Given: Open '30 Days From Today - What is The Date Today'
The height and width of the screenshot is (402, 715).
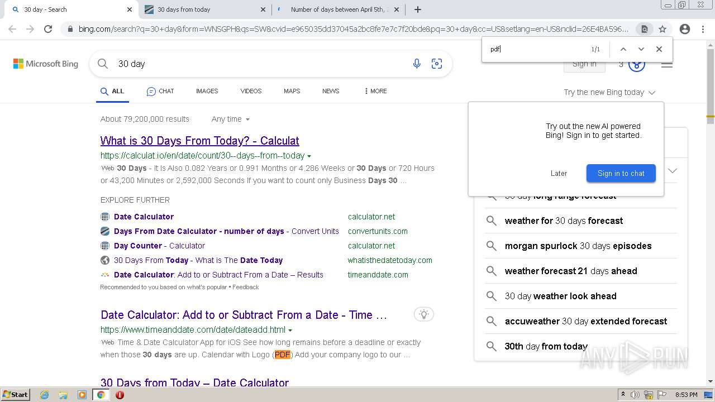Looking at the screenshot, I should coord(198,260).
